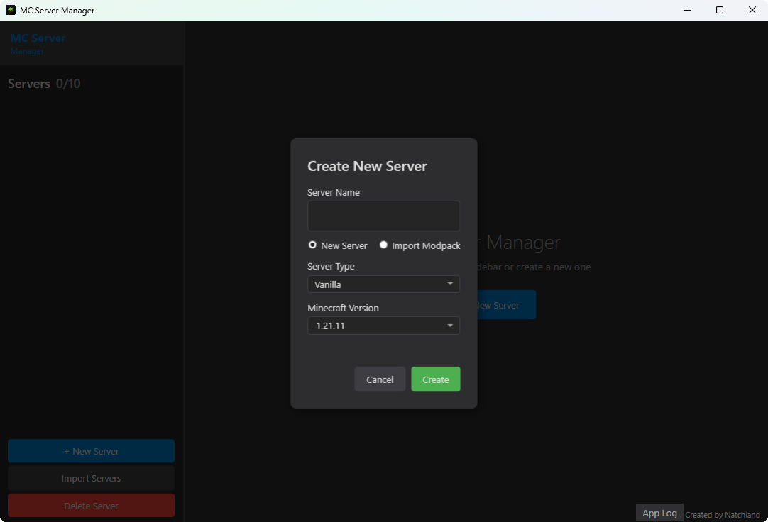Select the New Server radio button
The image size is (768, 522).
(x=312, y=245)
